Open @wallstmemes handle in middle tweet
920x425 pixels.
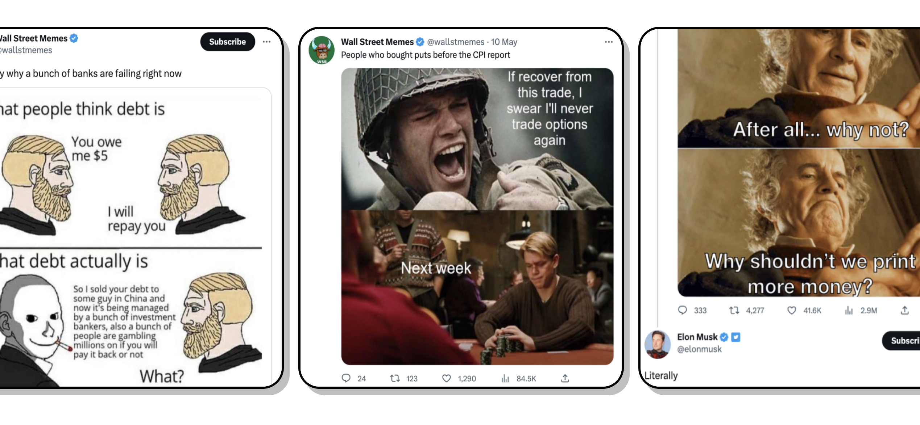point(455,42)
